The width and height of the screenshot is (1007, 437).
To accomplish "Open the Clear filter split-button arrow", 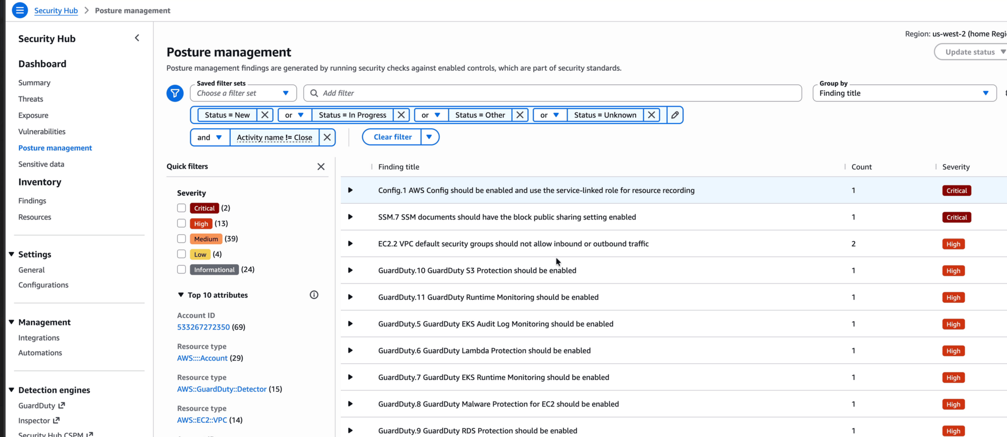I will [430, 137].
